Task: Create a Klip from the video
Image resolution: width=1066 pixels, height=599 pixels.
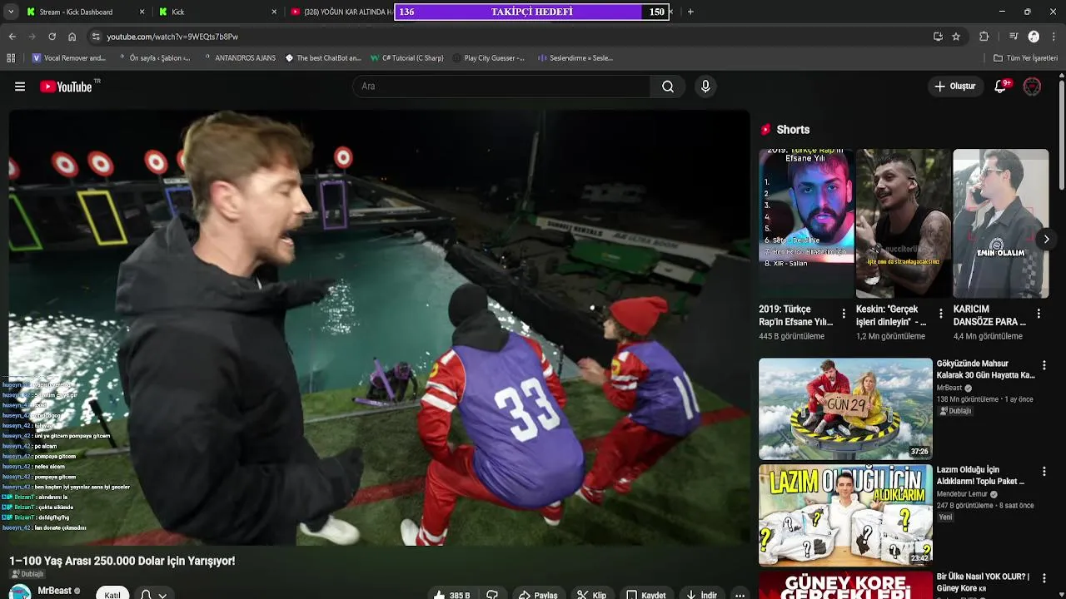Action: (592, 595)
